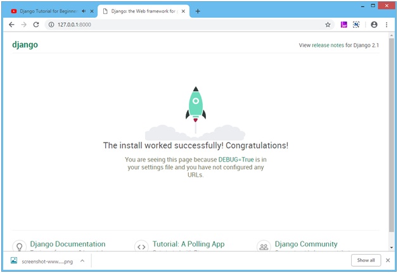Open the Django Documentation link
The image size is (398, 273).
68,244
